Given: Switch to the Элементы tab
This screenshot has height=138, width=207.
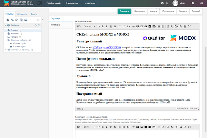Looking at the screenshot, I should 22,14.
